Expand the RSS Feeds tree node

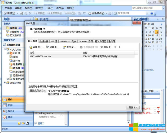[x=8, y=53]
